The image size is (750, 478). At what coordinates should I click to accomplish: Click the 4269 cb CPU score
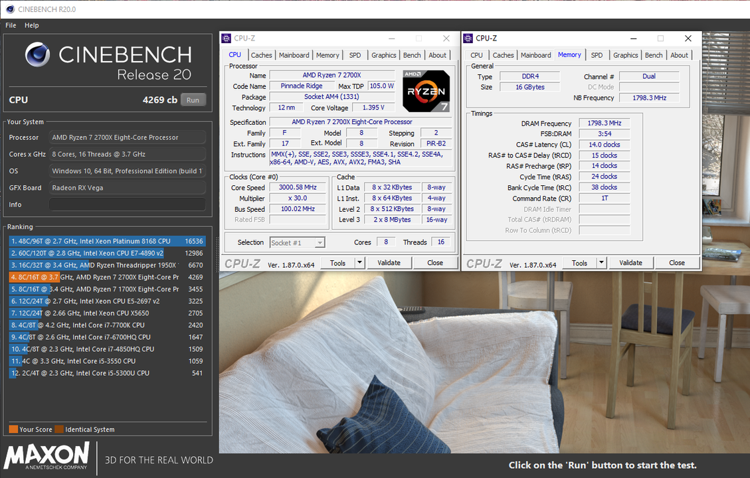[159, 100]
